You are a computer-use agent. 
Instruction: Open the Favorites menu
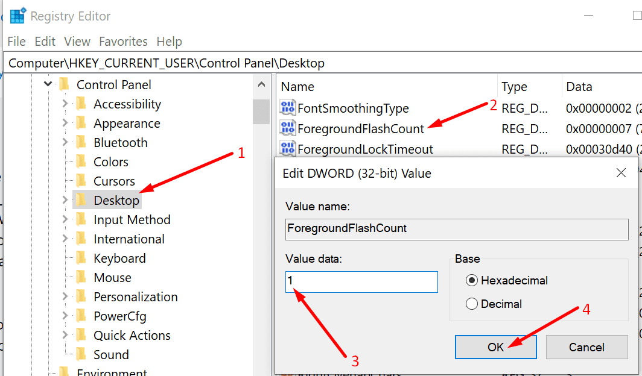(123, 42)
